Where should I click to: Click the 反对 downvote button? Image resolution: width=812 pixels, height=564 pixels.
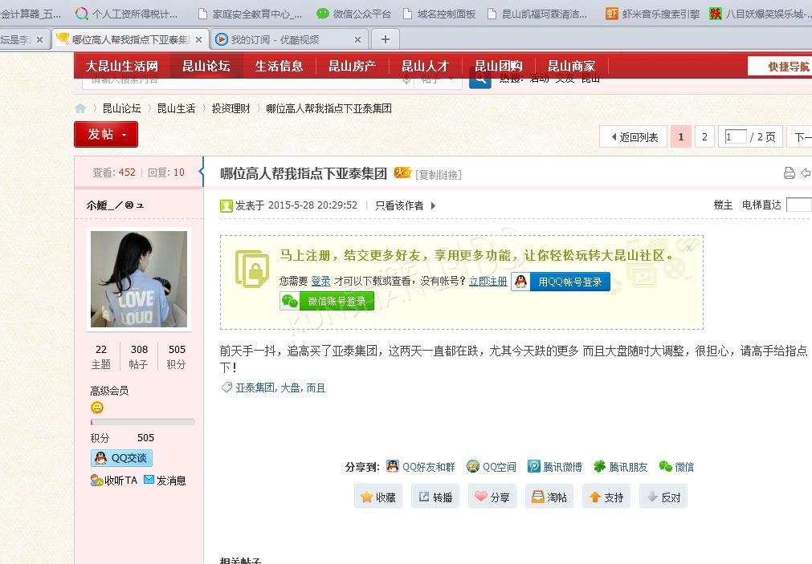tap(663, 497)
